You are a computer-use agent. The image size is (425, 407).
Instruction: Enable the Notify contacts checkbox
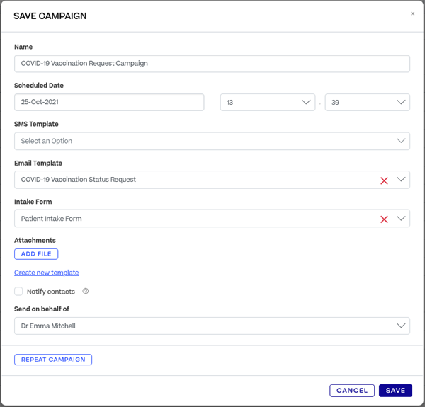(x=18, y=292)
